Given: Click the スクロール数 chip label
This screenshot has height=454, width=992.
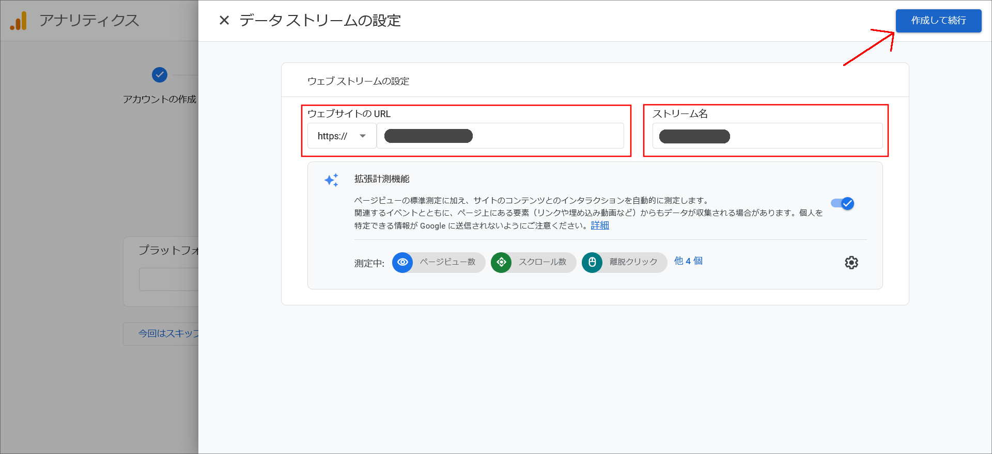Looking at the screenshot, I should pos(542,262).
